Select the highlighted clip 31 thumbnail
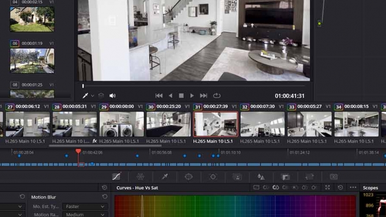Screen dimensions: 386x217 point(215,124)
